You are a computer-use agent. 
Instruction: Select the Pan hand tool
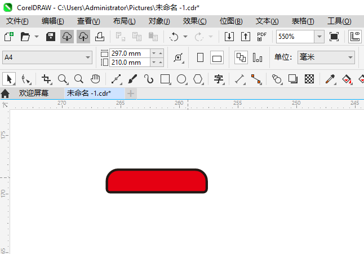point(95,79)
